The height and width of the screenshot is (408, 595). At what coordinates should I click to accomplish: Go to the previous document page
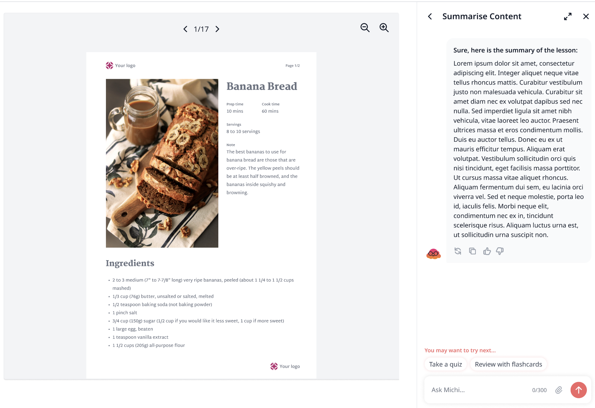point(185,29)
